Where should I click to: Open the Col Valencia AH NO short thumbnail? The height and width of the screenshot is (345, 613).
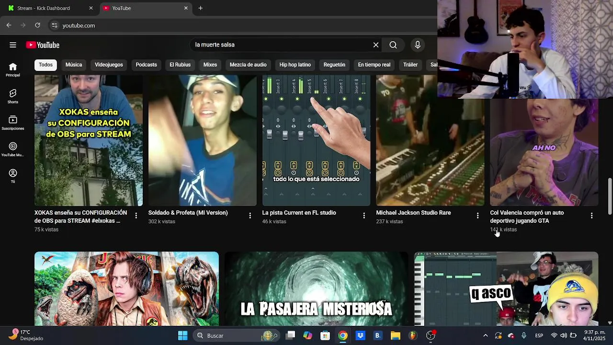pyautogui.click(x=544, y=152)
